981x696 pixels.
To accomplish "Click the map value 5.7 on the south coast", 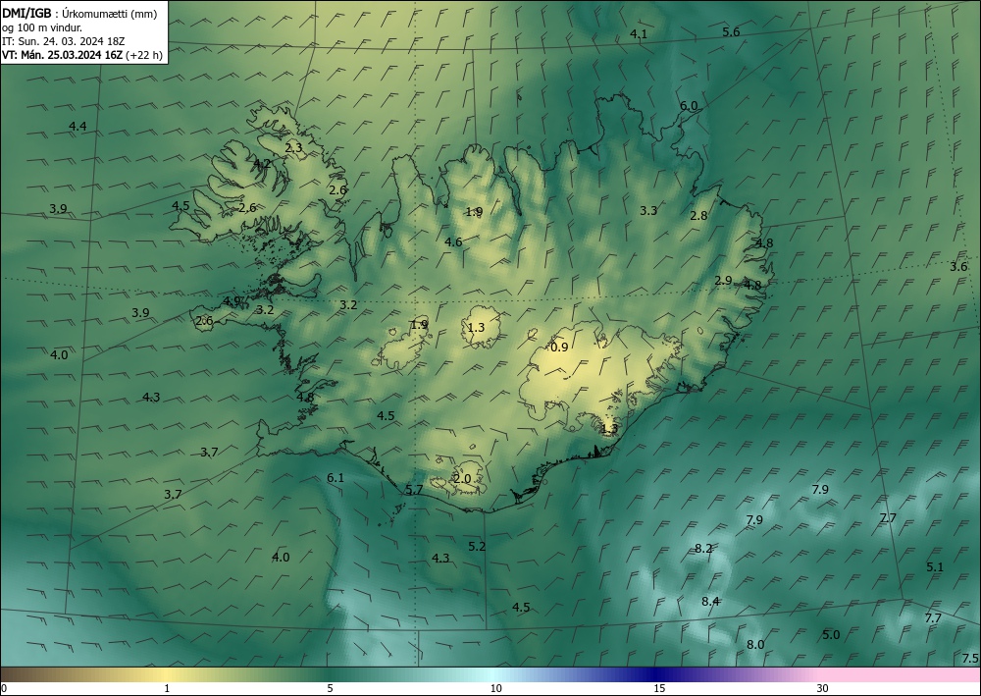I will 414,490.
